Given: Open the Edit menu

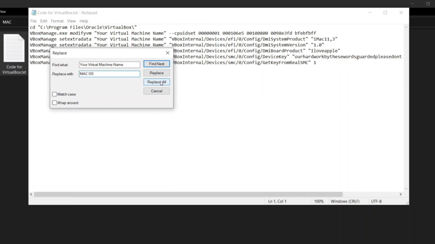Looking at the screenshot, I should coord(44,21).
